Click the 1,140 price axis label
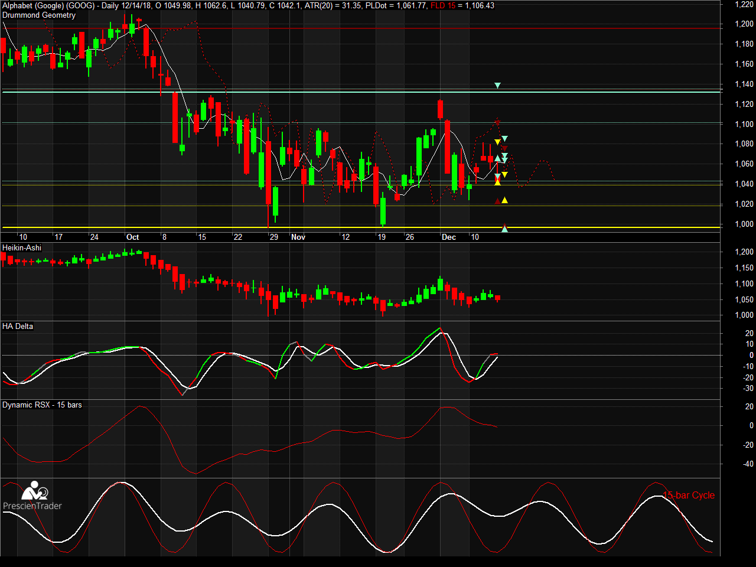Screen dimensions: 756x567 coord(744,84)
